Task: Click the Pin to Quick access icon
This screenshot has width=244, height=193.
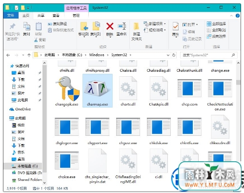Action: [12, 26]
